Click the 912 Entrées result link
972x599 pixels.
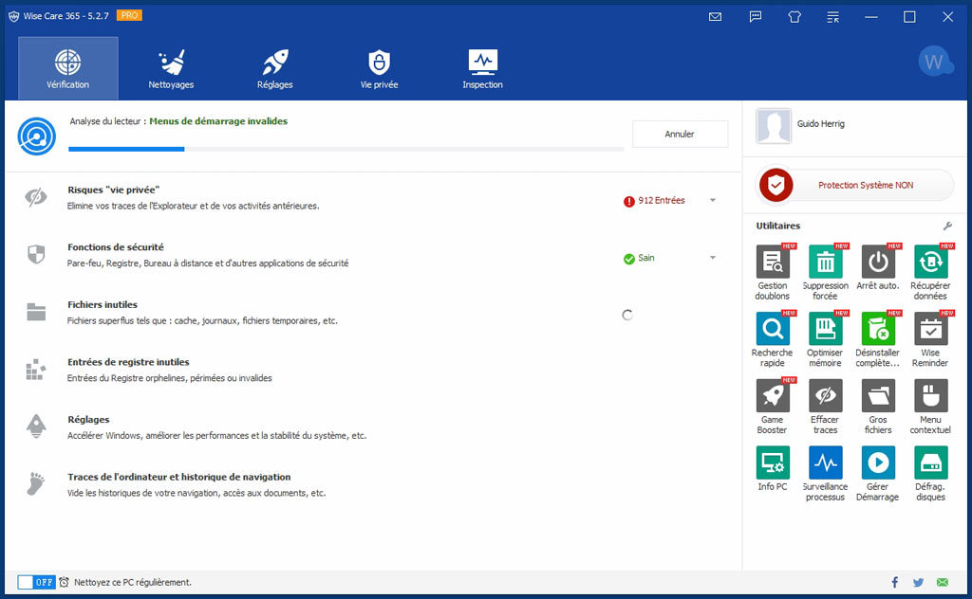[662, 201]
